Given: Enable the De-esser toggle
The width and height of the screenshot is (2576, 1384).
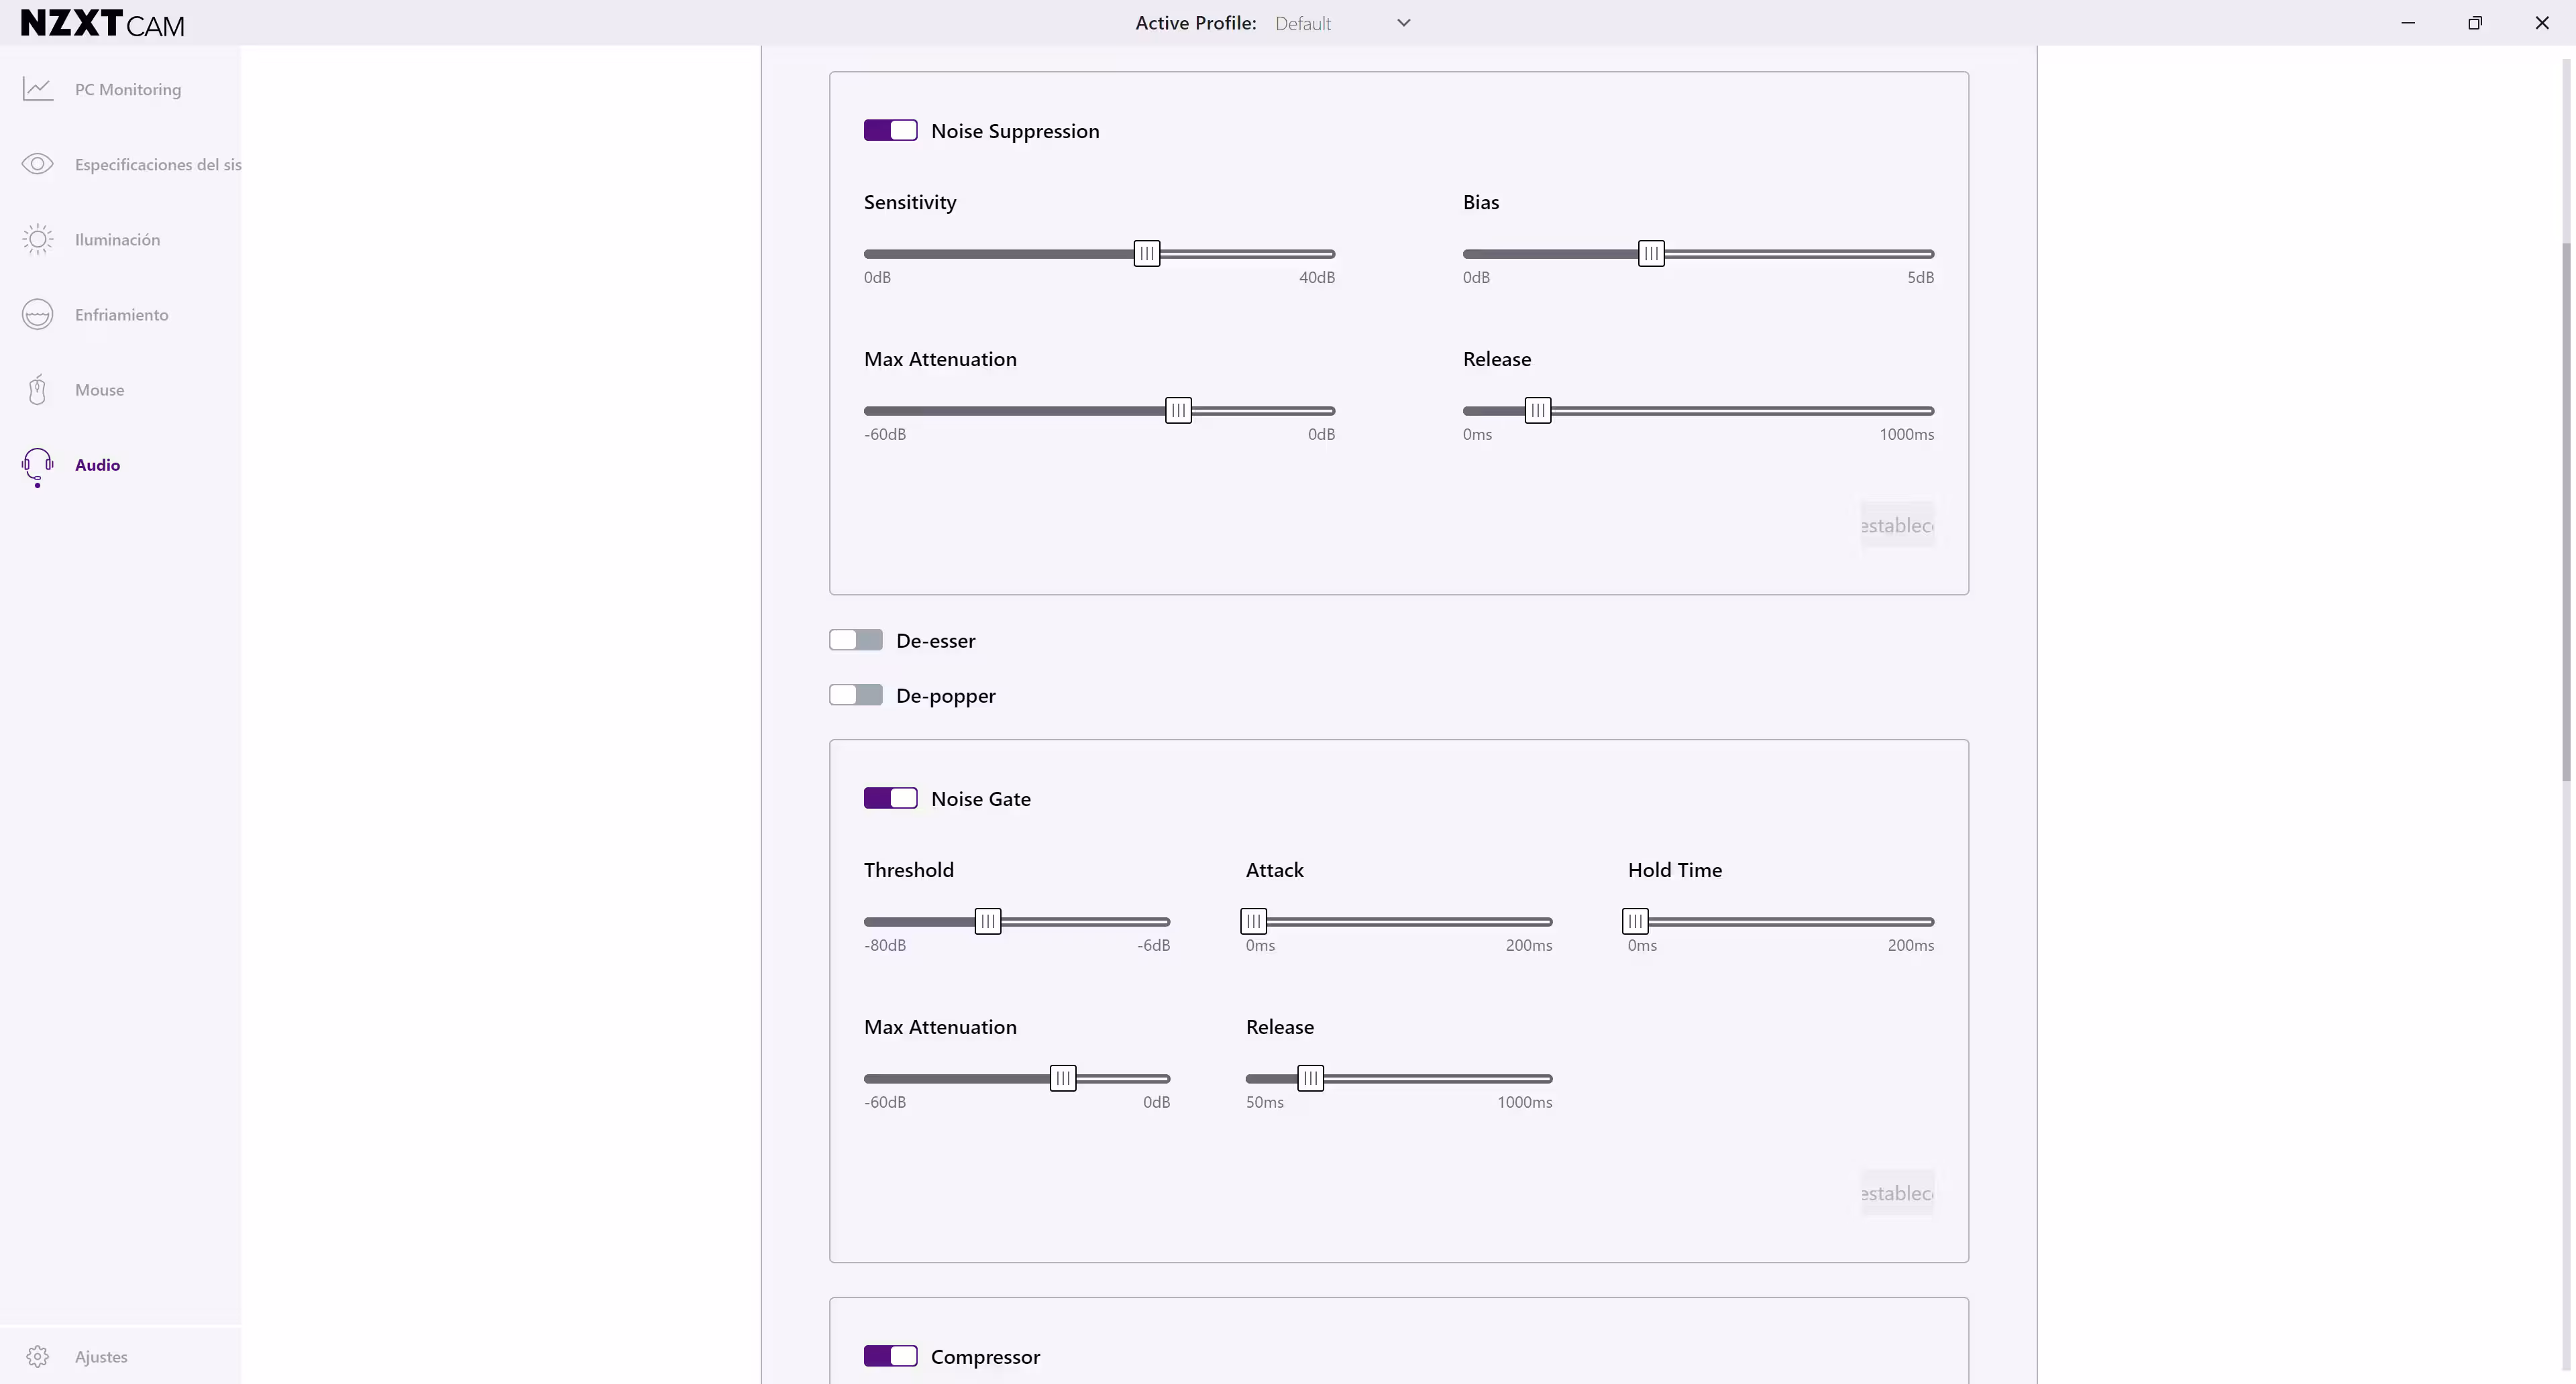Looking at the screenshot, I should click(855, 640).
